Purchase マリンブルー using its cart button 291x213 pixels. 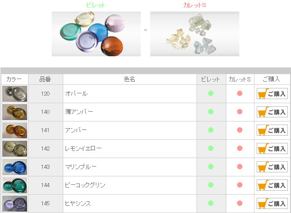pyautogui.click(x=272, y=167)
